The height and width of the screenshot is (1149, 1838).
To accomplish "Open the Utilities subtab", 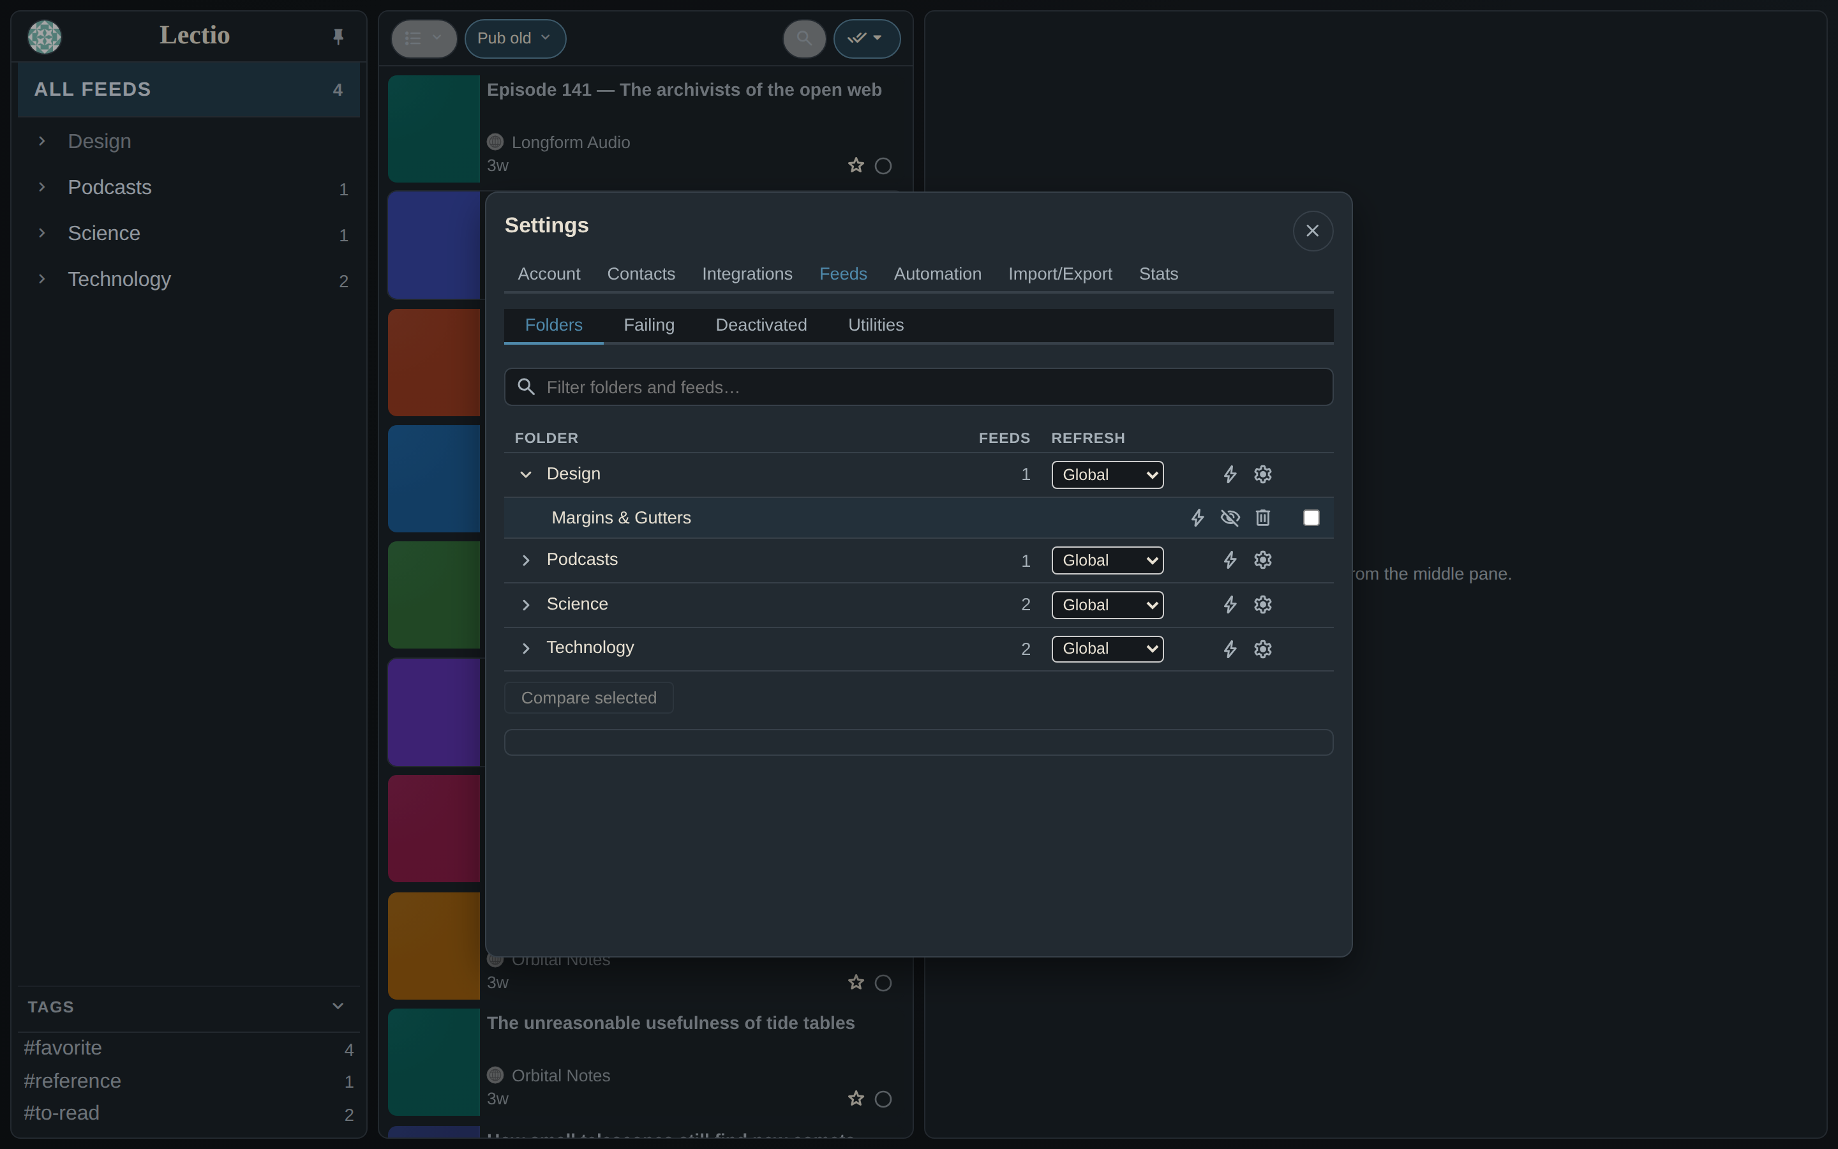I will click(876, 326).
